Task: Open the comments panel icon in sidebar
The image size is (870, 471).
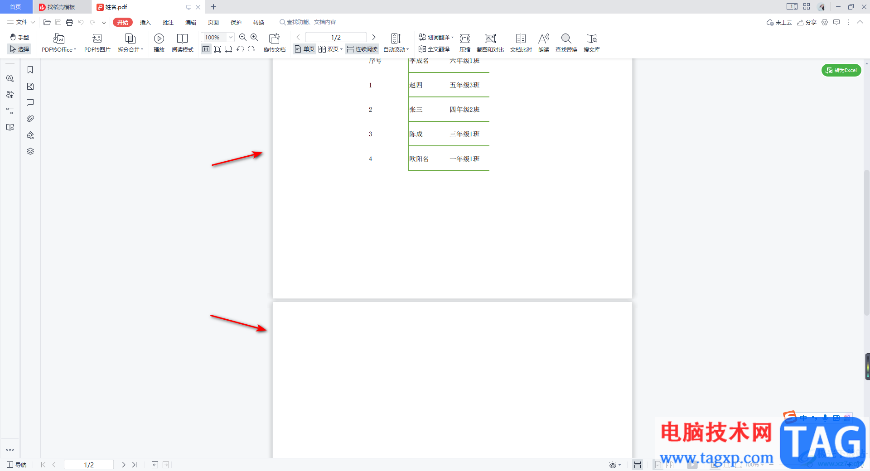Action: coord(30,102)
